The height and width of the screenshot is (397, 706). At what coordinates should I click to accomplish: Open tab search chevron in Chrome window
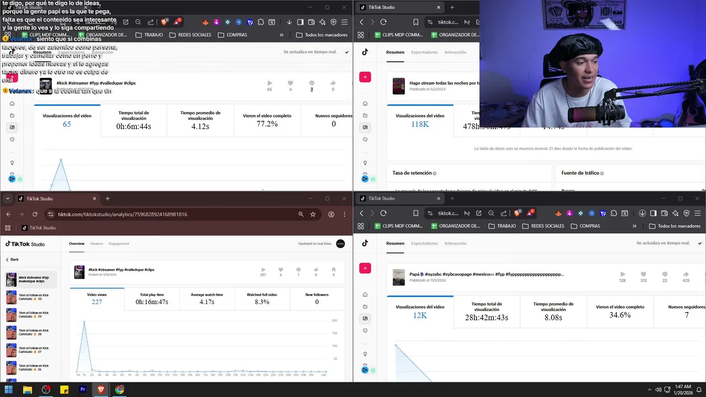pyautogui.click(x=8, y=198)
